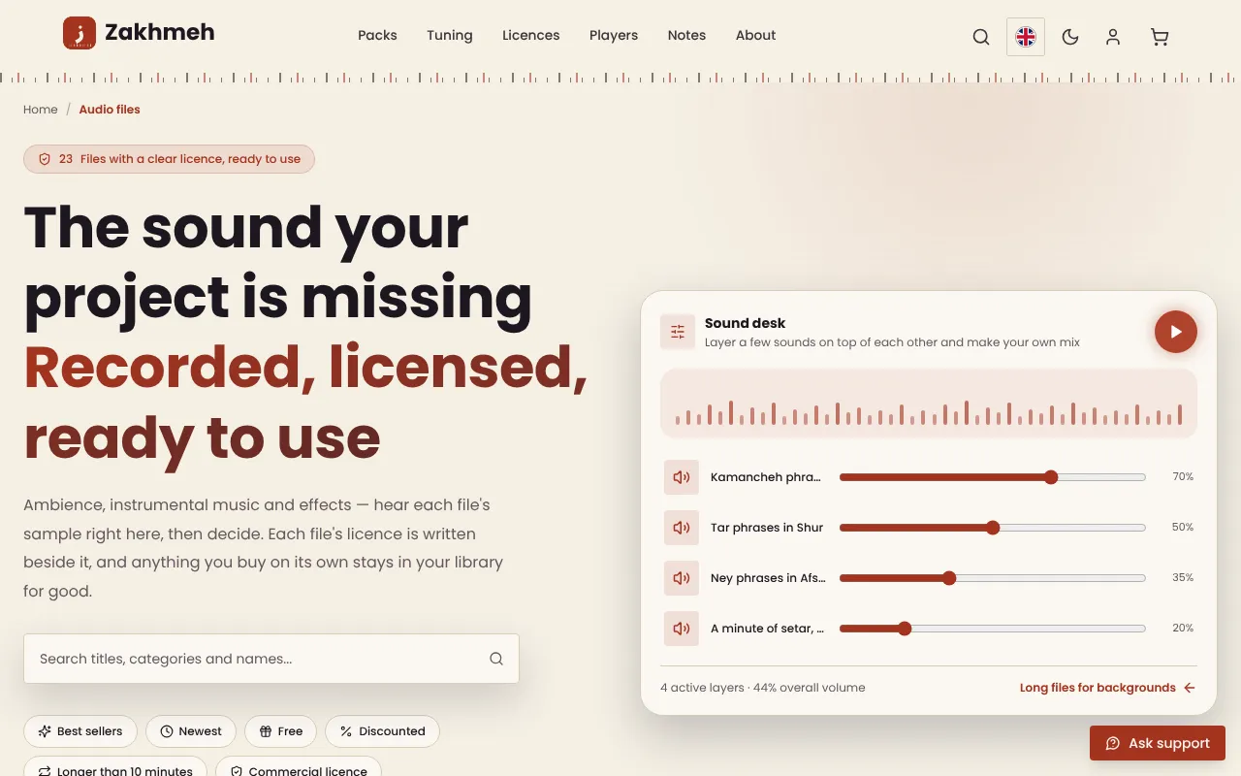Open the Packs menu item
1241x776 pixels.
[377, 35]
